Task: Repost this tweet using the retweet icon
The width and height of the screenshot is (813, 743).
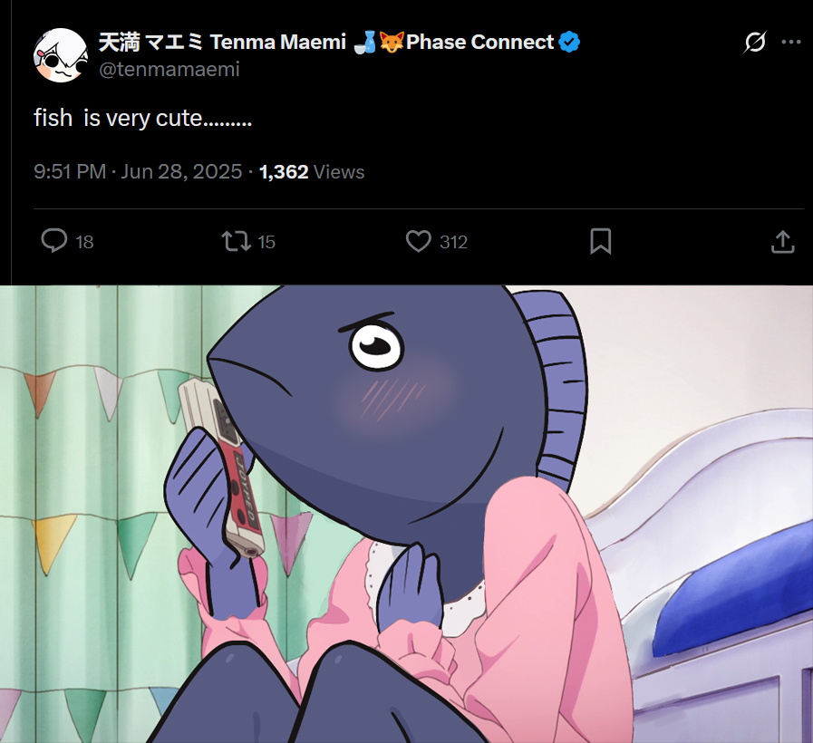Action: point(237,241)
